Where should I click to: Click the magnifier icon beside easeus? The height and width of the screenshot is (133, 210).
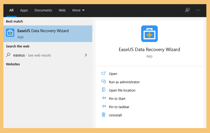pos(8,55)
